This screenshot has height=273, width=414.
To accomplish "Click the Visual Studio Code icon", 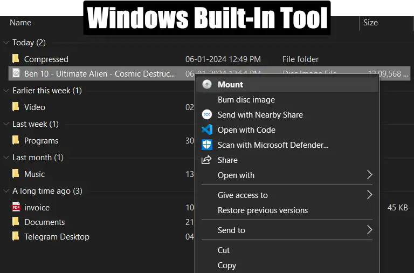I will click(207, 130).
